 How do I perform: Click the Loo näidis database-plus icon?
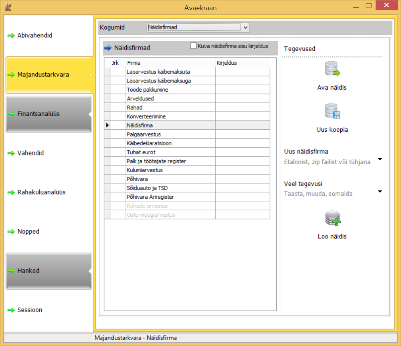click(332, 218)
